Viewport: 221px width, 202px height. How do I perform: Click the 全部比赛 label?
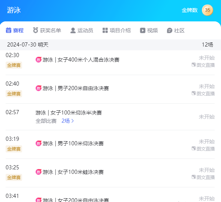tap(46, 121)
